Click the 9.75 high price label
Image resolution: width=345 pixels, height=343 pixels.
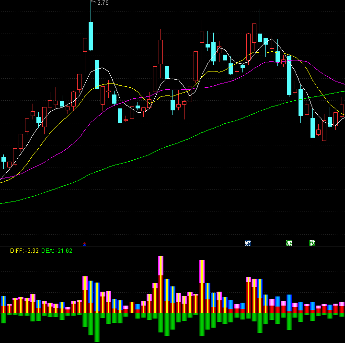[103, 3]
